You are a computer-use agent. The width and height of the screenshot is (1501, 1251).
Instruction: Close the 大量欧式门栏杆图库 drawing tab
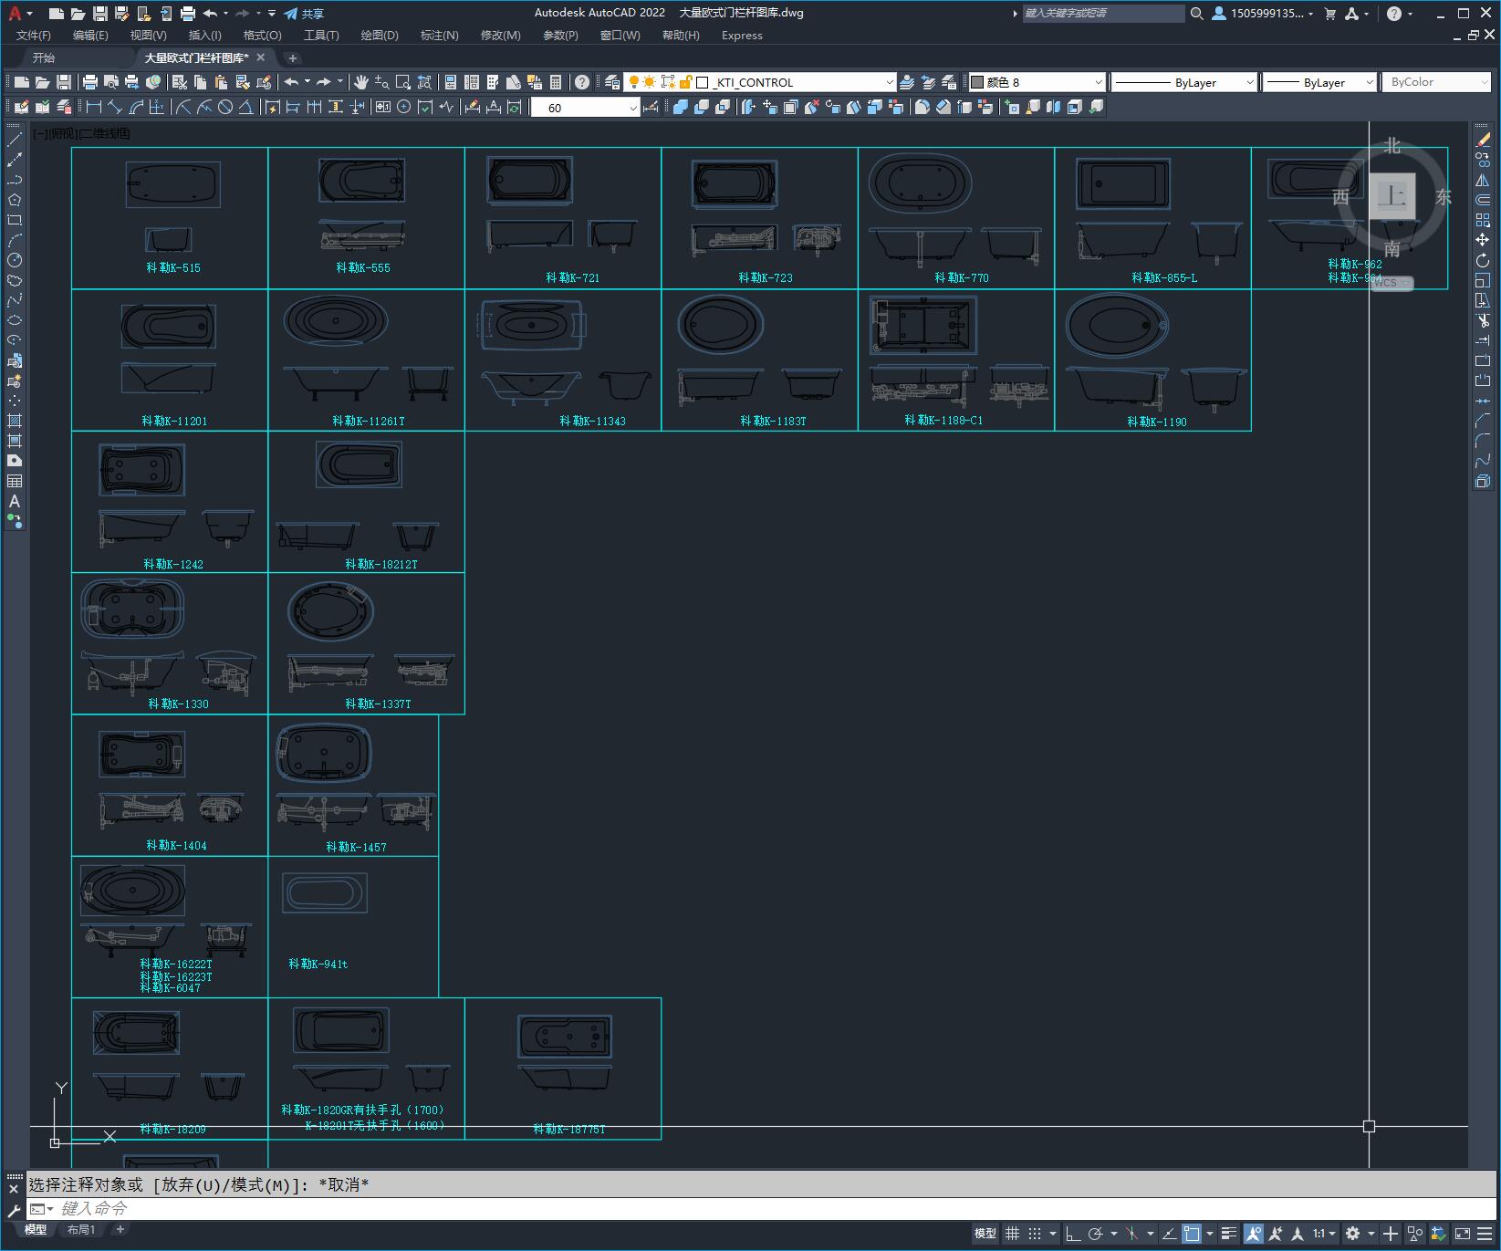(x=261, y=57)
